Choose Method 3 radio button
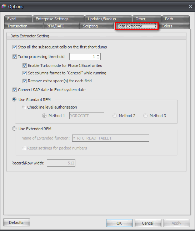The image size is (195, 231). pyautogui.click(x=145, y=116)
